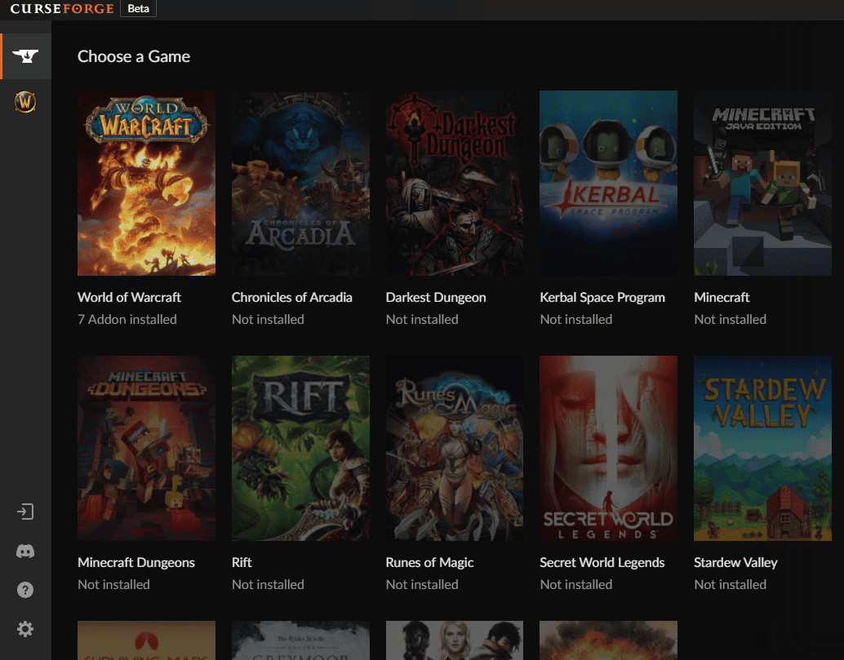
Task: Click the "Kerbal Space Program" title text
Action: 602,298
